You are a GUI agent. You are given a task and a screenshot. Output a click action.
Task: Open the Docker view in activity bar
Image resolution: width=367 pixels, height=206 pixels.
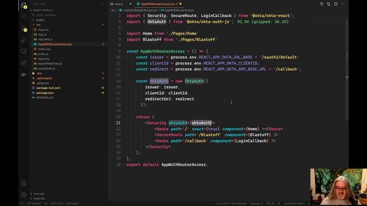pos(24,74)
